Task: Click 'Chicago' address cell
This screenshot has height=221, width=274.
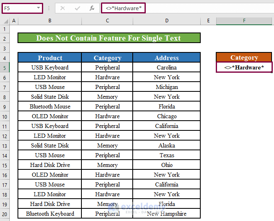Action: (x=167, y=116)
